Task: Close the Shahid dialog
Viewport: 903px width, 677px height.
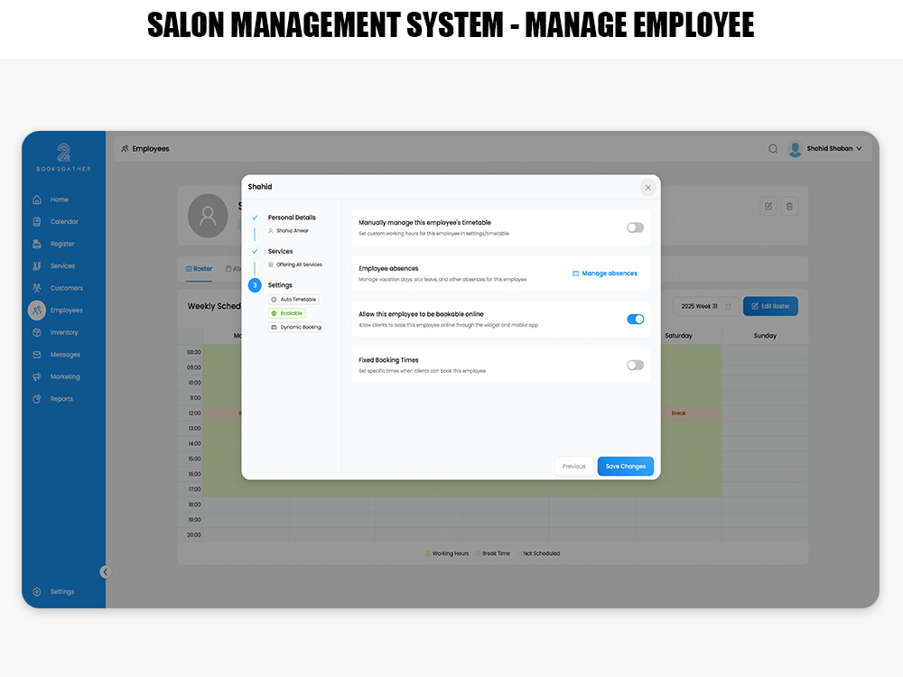Action: click(647, 188)
